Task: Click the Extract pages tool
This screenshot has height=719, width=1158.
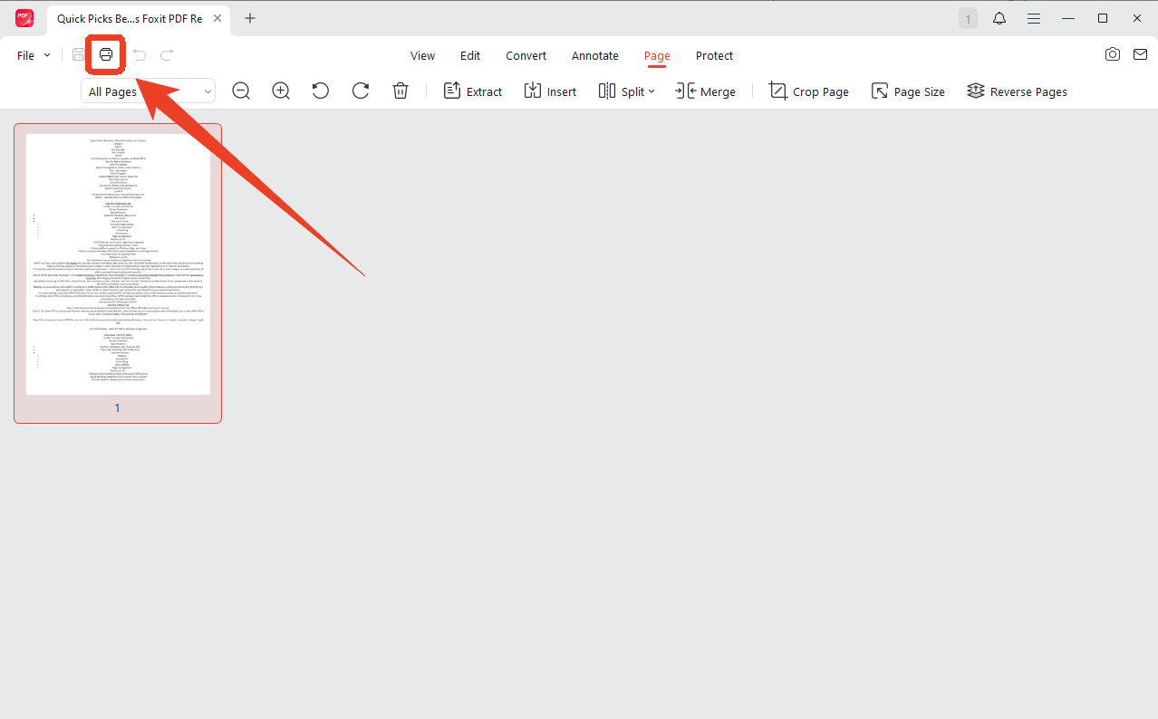Action: point(472,91)
